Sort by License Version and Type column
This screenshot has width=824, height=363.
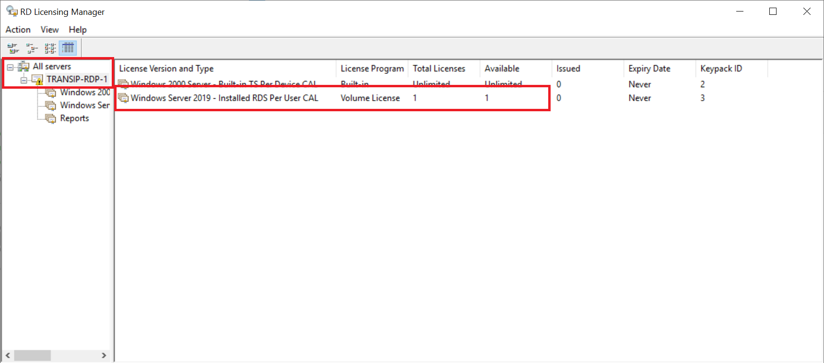click(x=225, y=69)
